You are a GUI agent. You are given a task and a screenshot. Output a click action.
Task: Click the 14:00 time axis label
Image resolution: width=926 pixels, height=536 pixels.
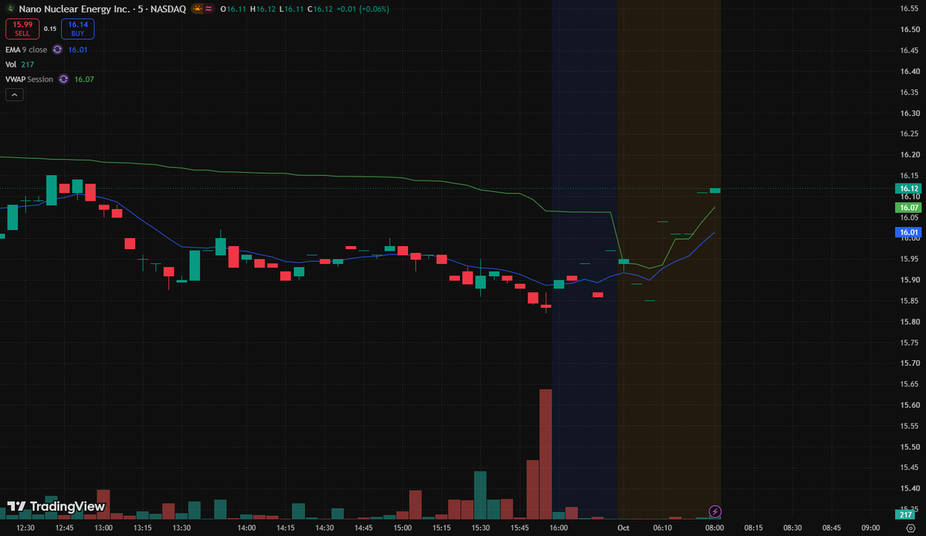pos(246,528)
